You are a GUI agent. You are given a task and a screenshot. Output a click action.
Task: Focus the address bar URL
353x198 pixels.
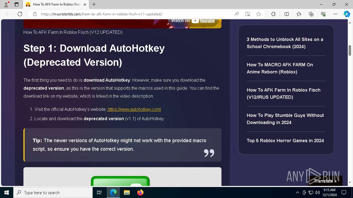click(101, 14)
